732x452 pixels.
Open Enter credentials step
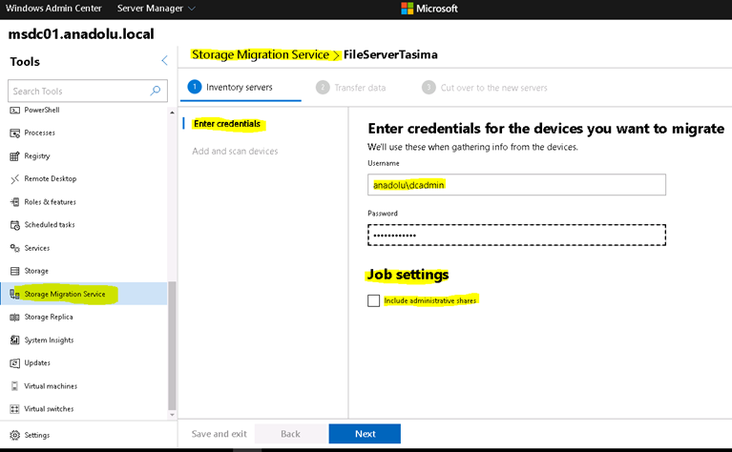point(227,124)
